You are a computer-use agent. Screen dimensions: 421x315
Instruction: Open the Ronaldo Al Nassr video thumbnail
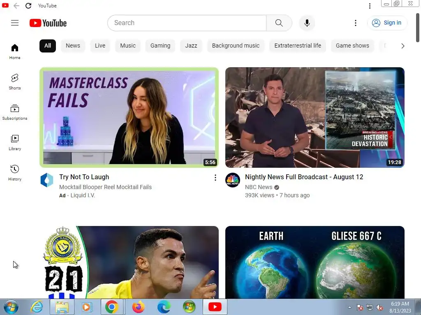pos(129,262)
